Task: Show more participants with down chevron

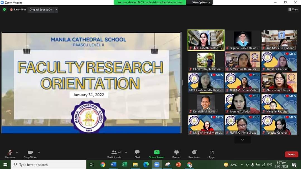Action: (x=242, y=140)
